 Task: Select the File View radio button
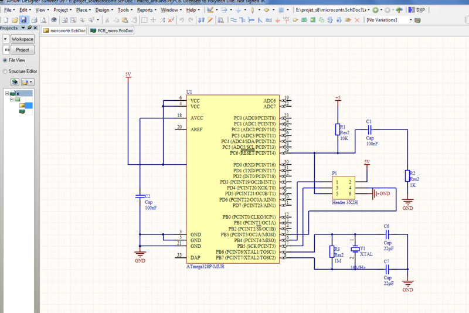pos(5,60)
